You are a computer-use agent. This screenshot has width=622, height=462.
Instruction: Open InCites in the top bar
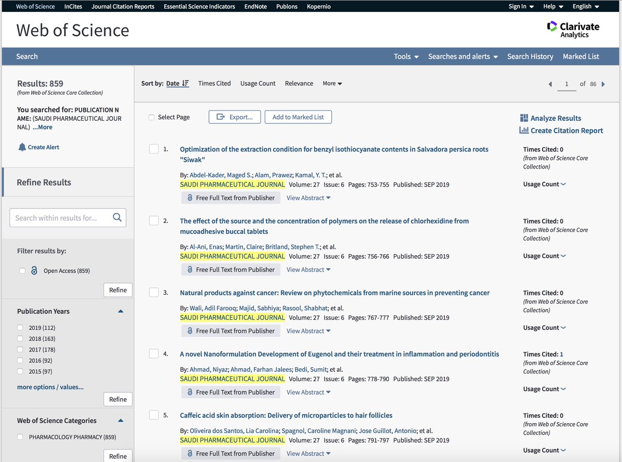pyautogui.click(x=73, y=6)
